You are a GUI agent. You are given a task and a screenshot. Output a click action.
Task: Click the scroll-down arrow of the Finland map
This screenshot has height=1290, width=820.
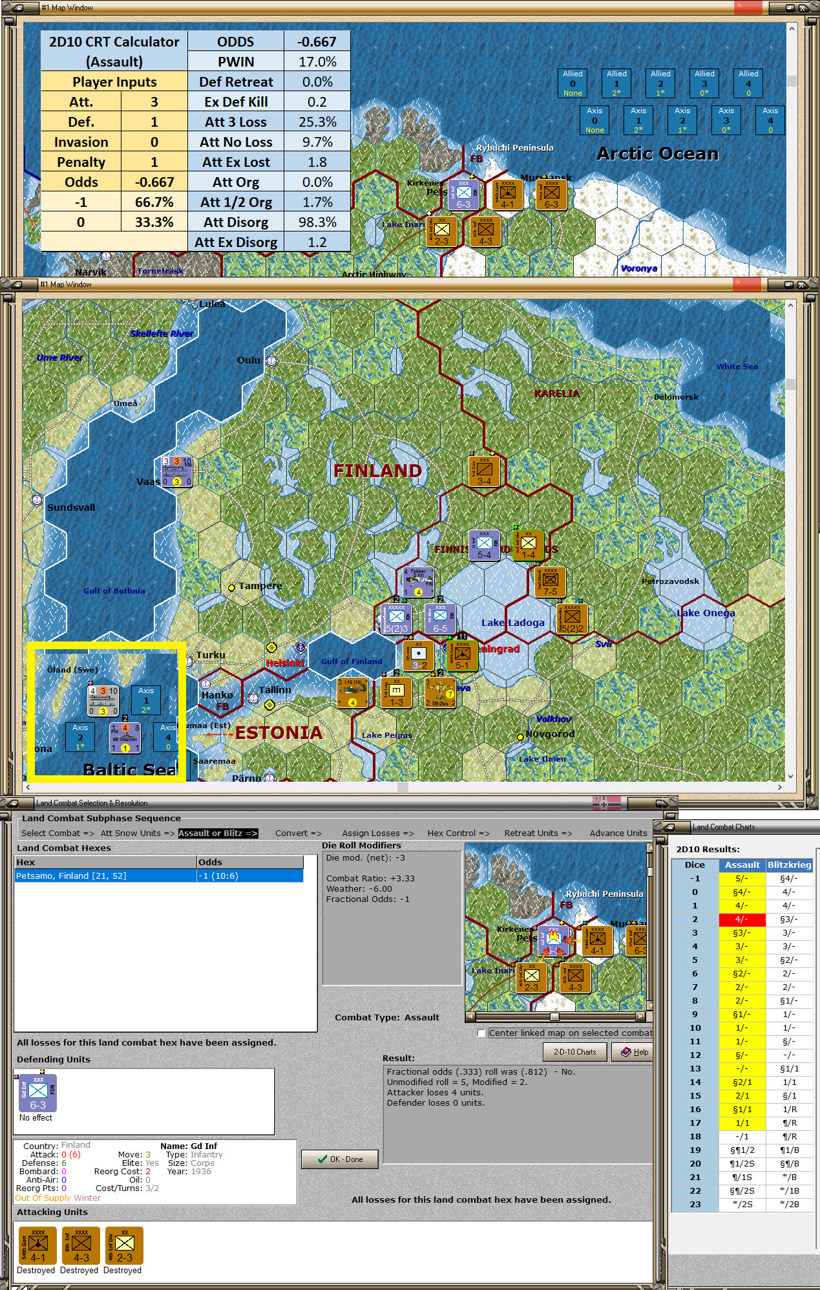791,776
